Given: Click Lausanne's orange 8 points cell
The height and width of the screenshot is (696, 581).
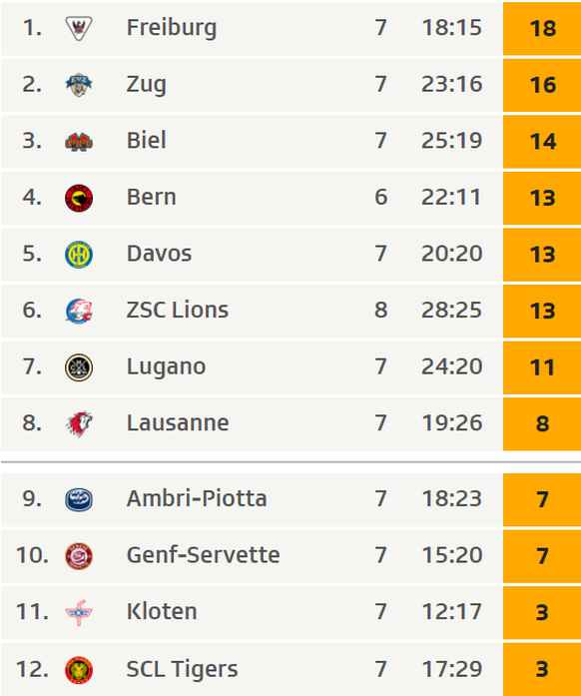Looking at the screenshot, I should click(x=542, y=424).
